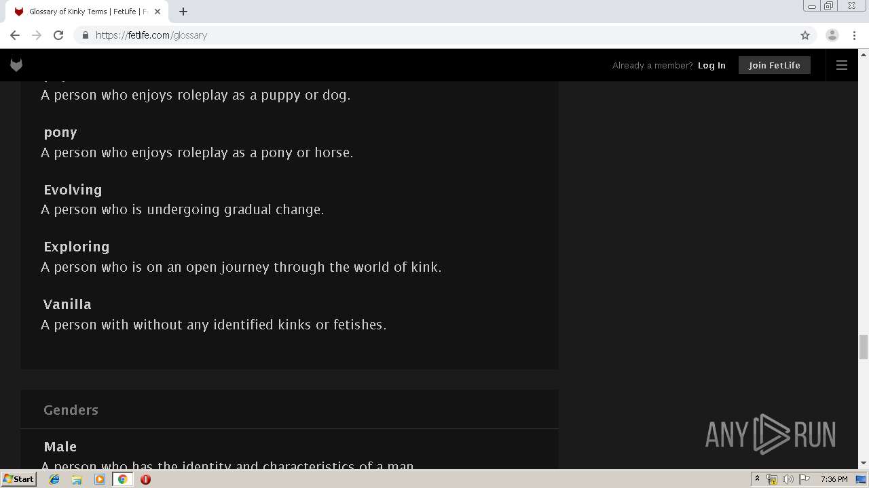The height and width of the screenshot is (488, 869).
Task: Reload the page
Action: tap(58, 35)
